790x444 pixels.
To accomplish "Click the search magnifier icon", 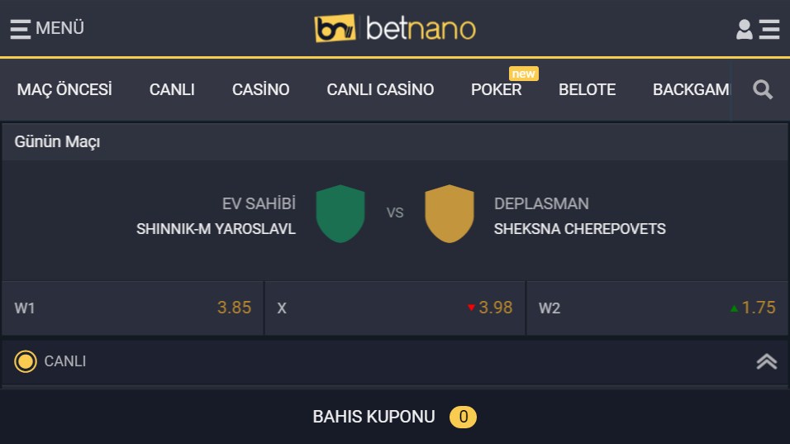I will 763,89.
